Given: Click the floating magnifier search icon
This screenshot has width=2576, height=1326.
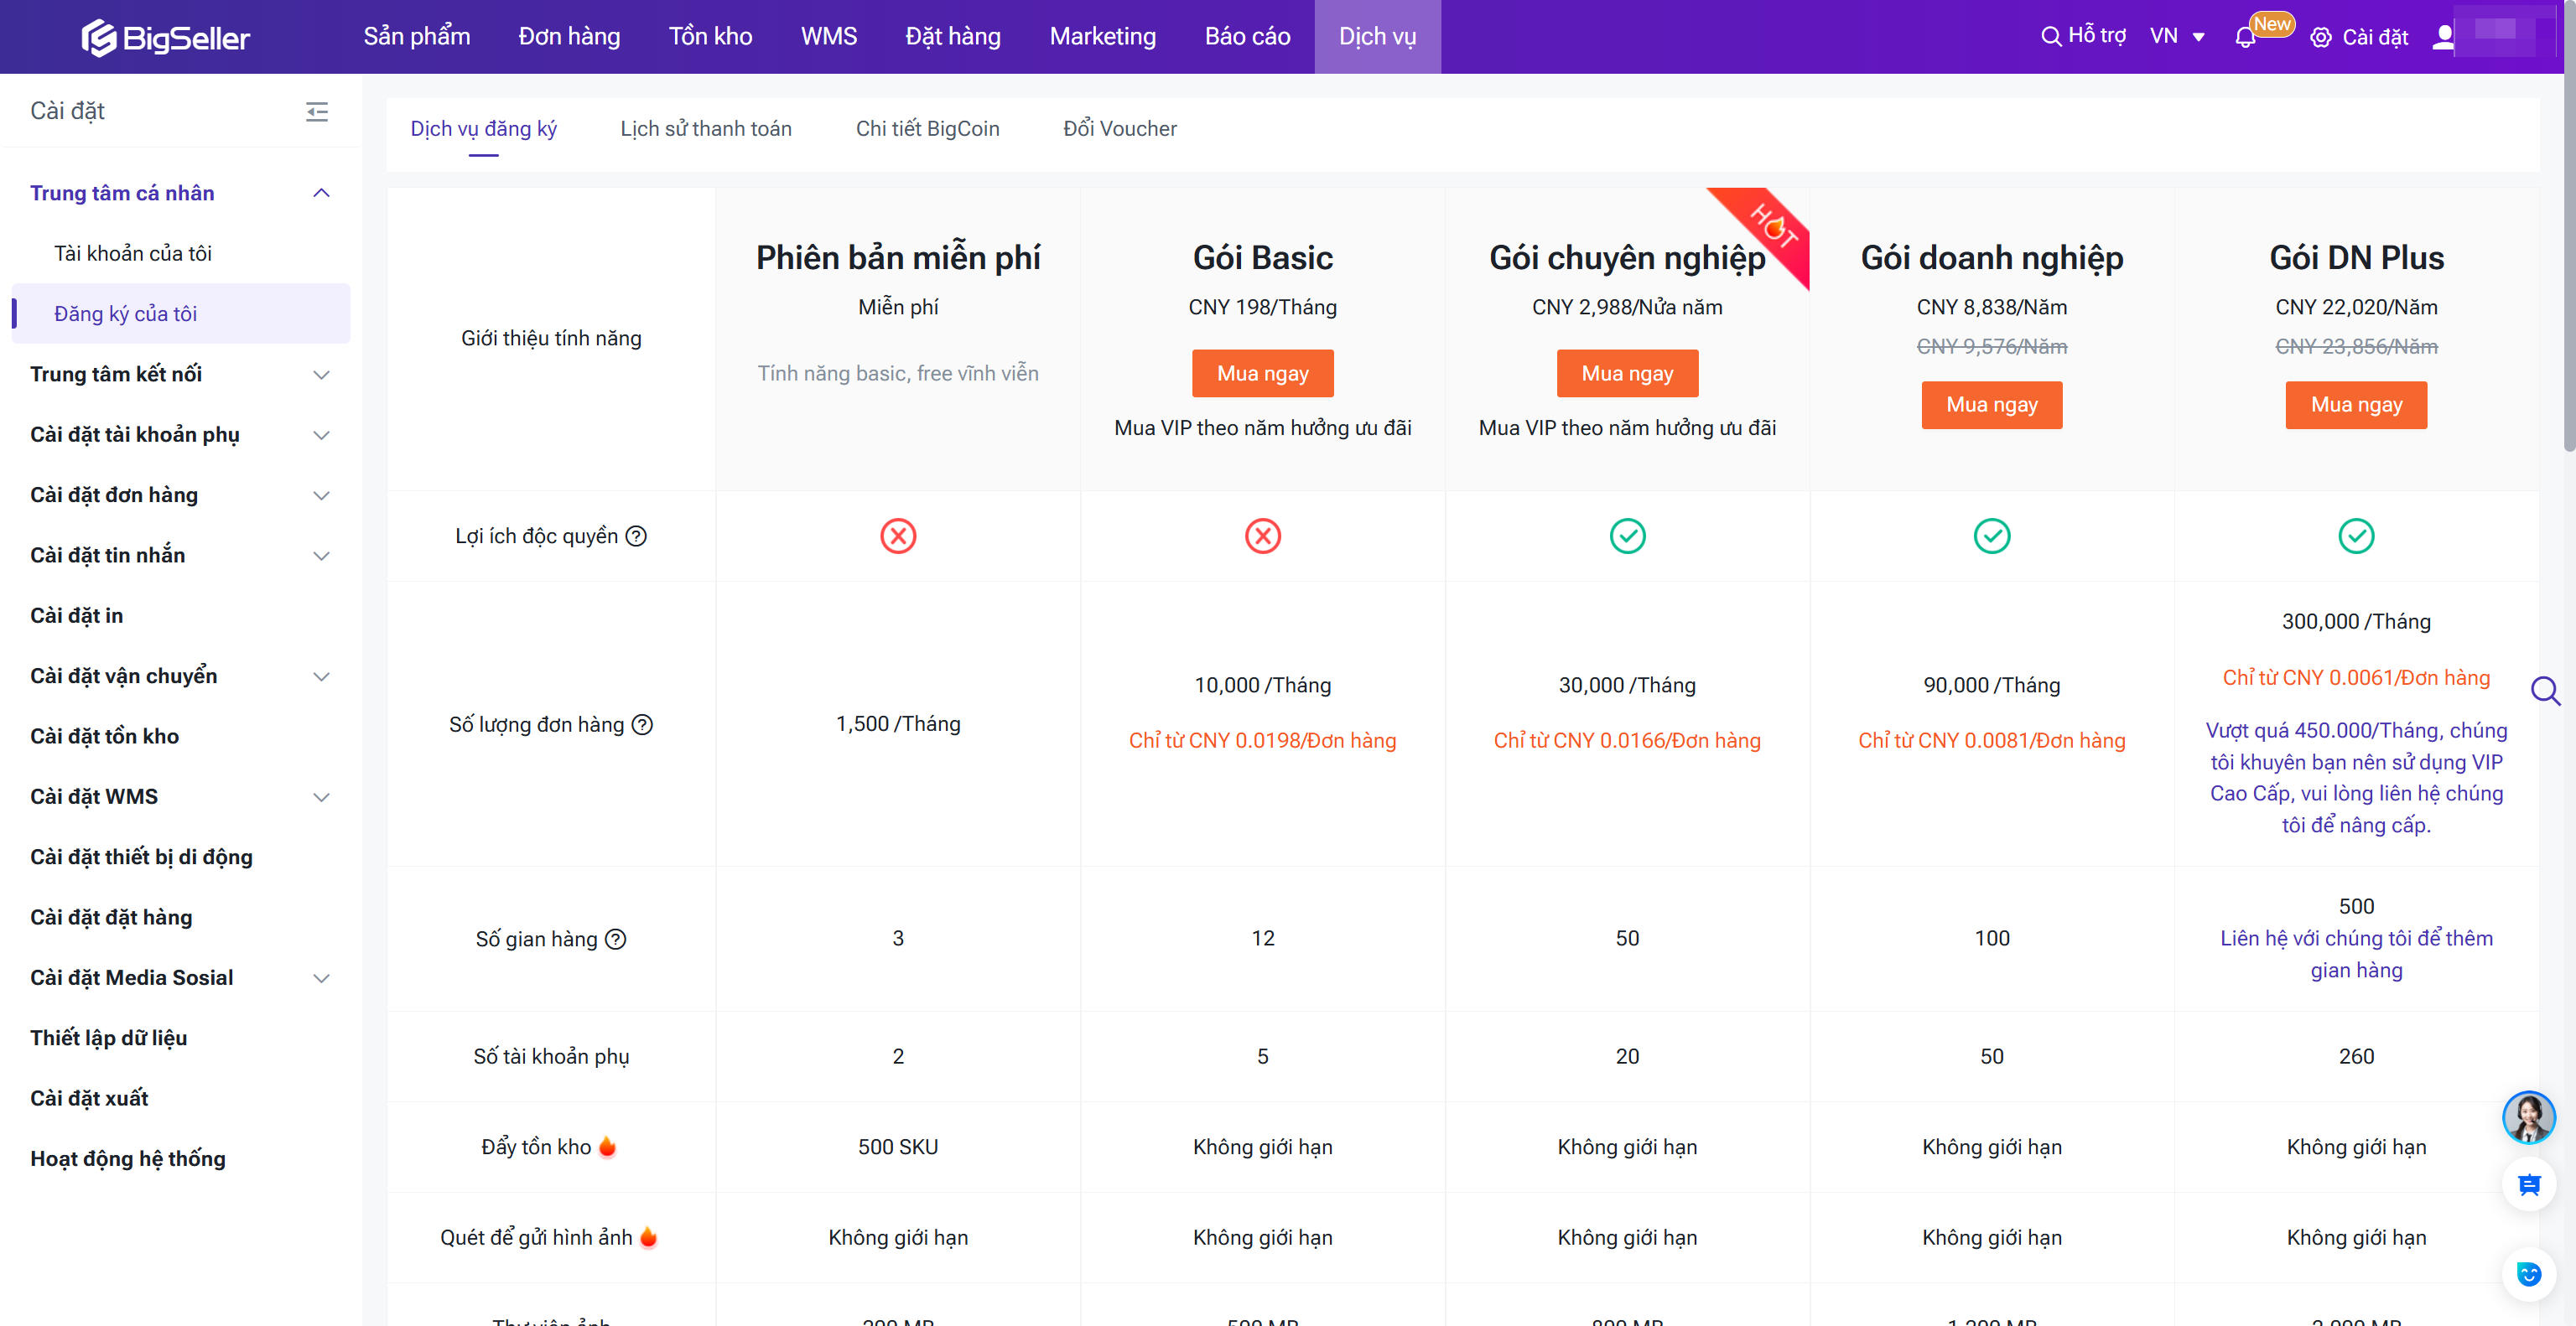Looking at the screenshot, I should click(x=2544, y=691).
